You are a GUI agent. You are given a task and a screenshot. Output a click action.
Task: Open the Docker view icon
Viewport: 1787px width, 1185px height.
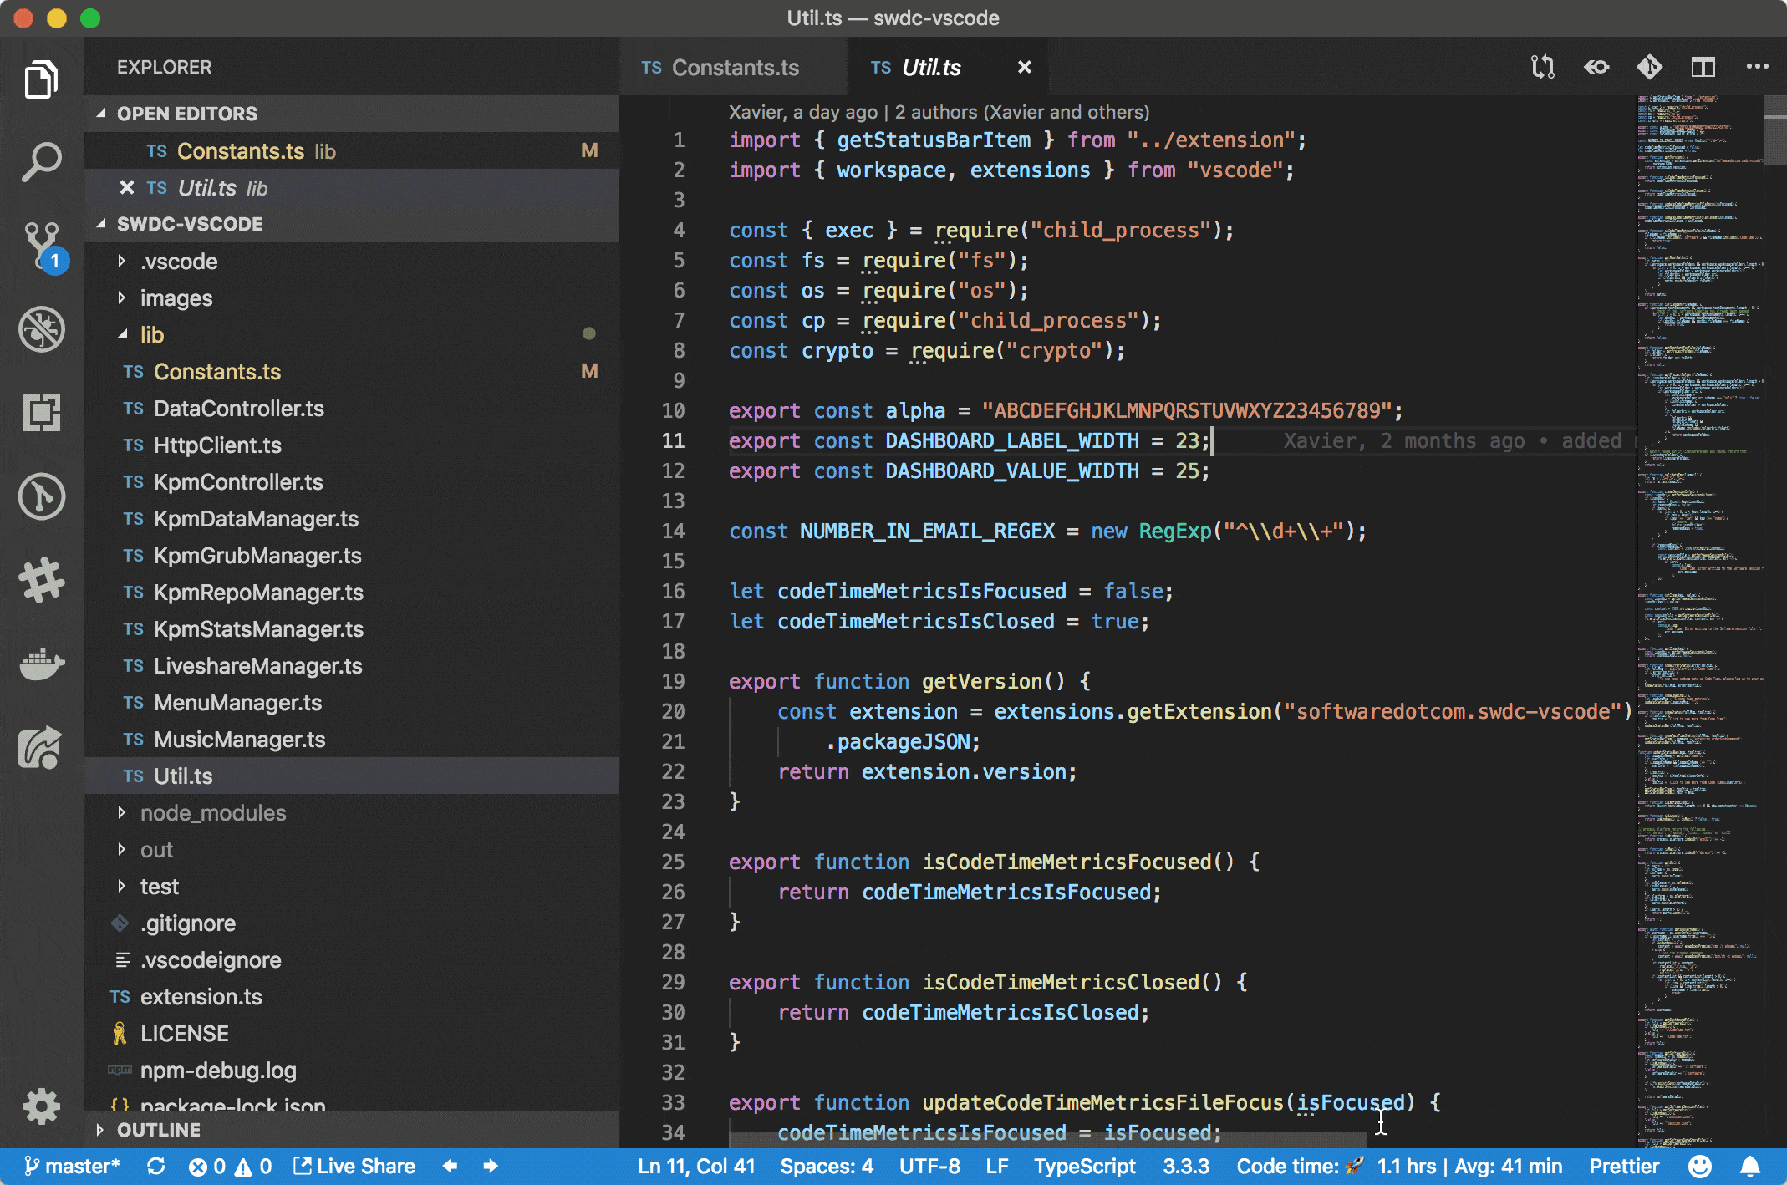[x=41, y=664]
